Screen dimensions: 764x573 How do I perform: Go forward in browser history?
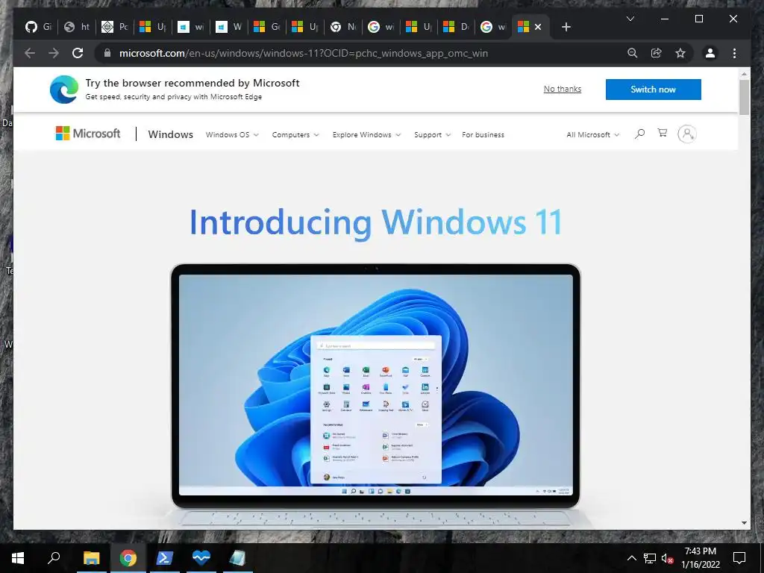(x=54, y=53)
